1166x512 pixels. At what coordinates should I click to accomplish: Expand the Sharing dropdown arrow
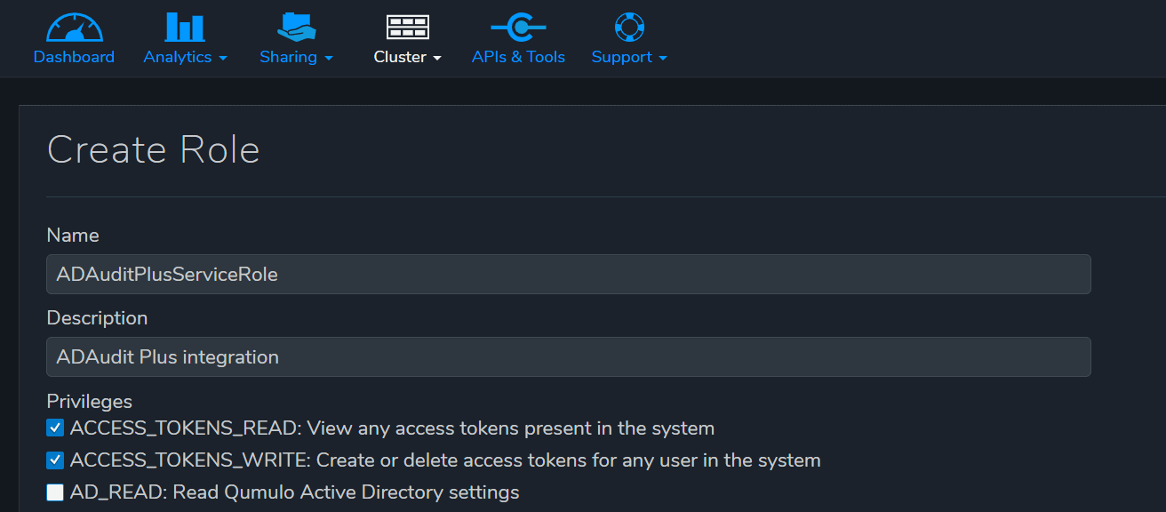(x=329, y=58)
